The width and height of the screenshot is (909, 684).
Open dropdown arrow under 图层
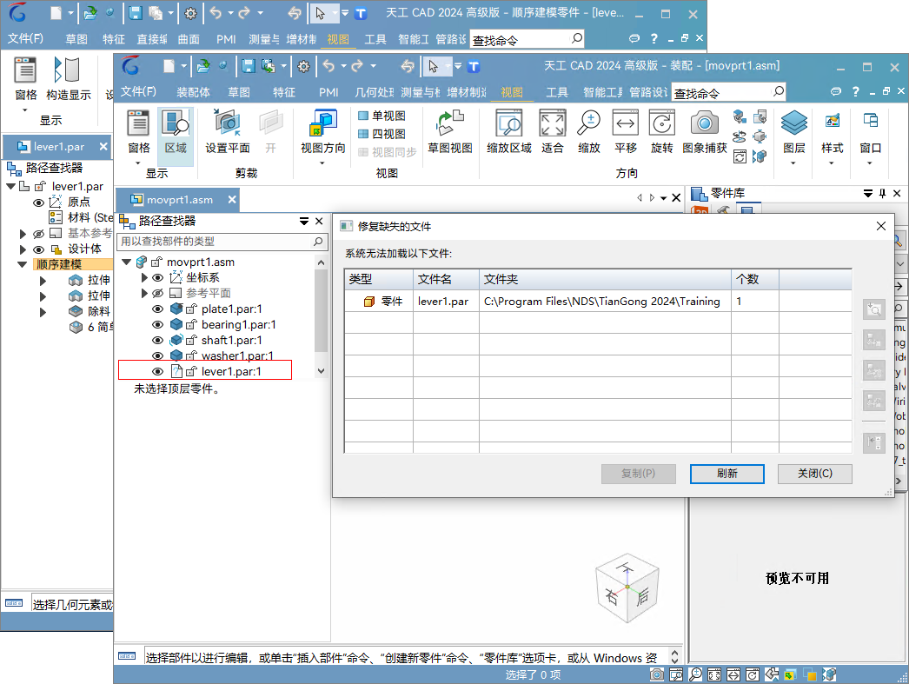tap(793, 163)
